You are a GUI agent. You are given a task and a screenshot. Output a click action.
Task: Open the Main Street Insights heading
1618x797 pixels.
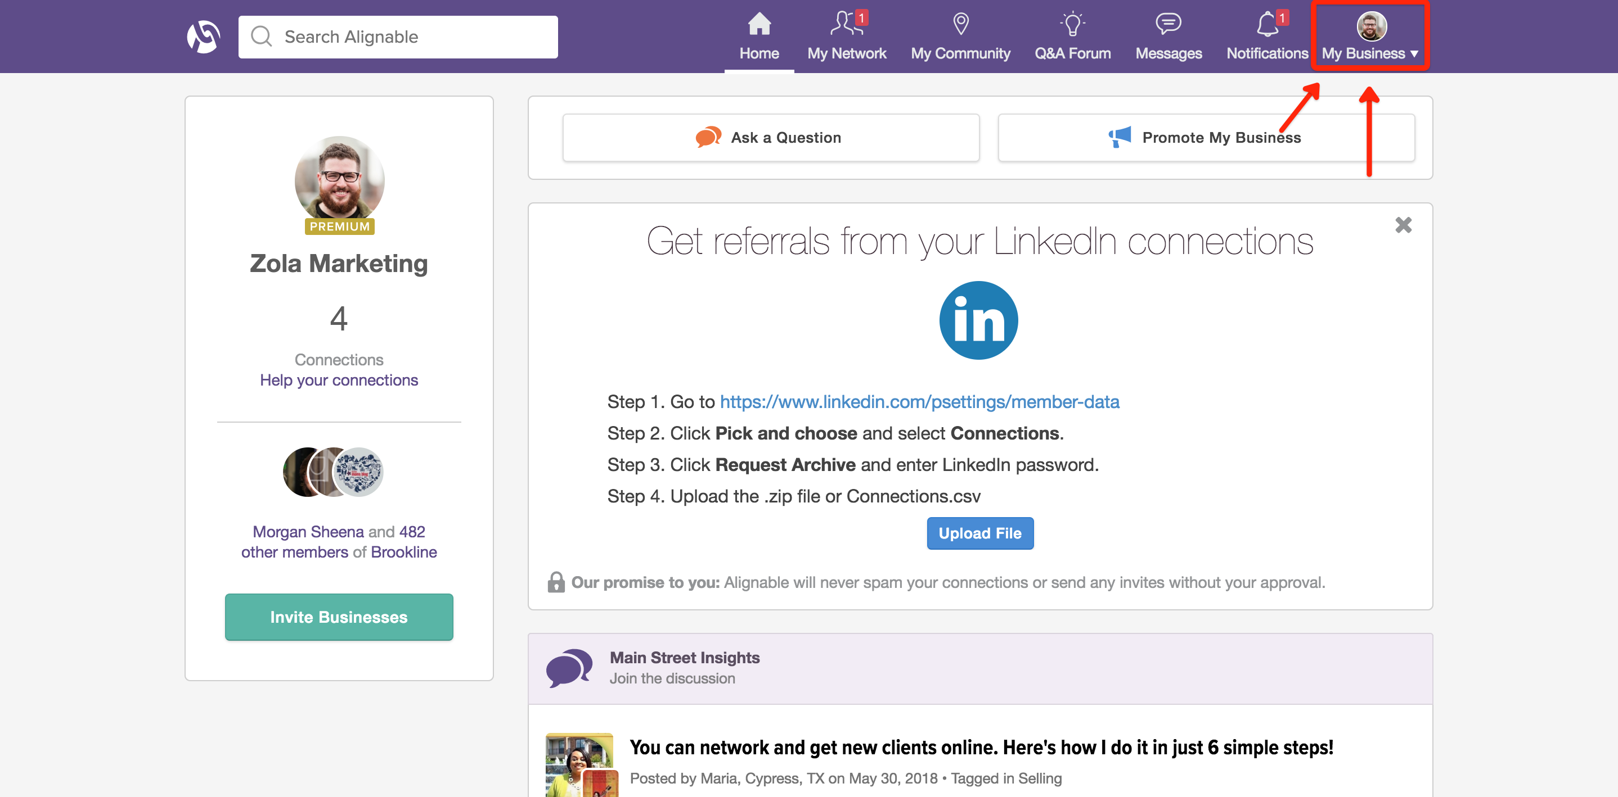(x=685, y=658)
